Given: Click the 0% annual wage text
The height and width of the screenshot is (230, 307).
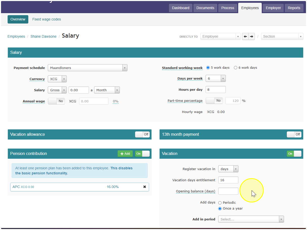Looking at the screenshot, I should [x=116, y=101].
